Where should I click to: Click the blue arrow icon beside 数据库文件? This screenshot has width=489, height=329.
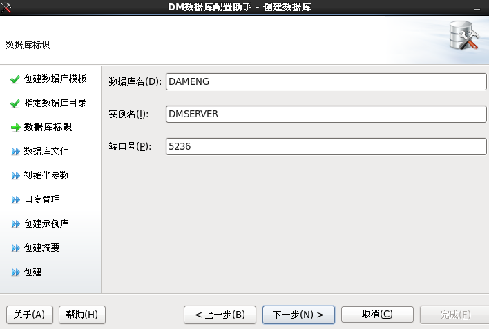(x=16, y=152)
